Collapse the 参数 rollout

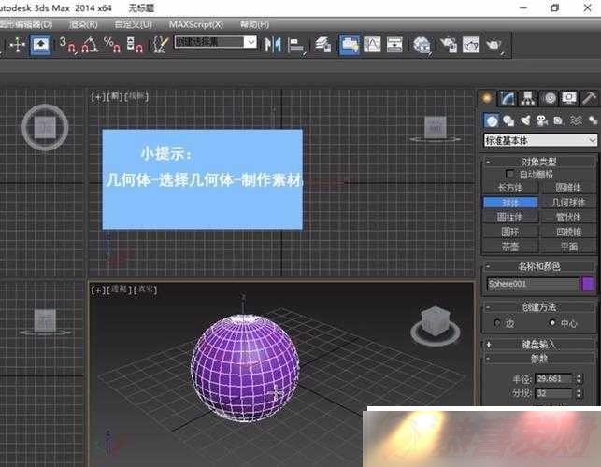538,359
